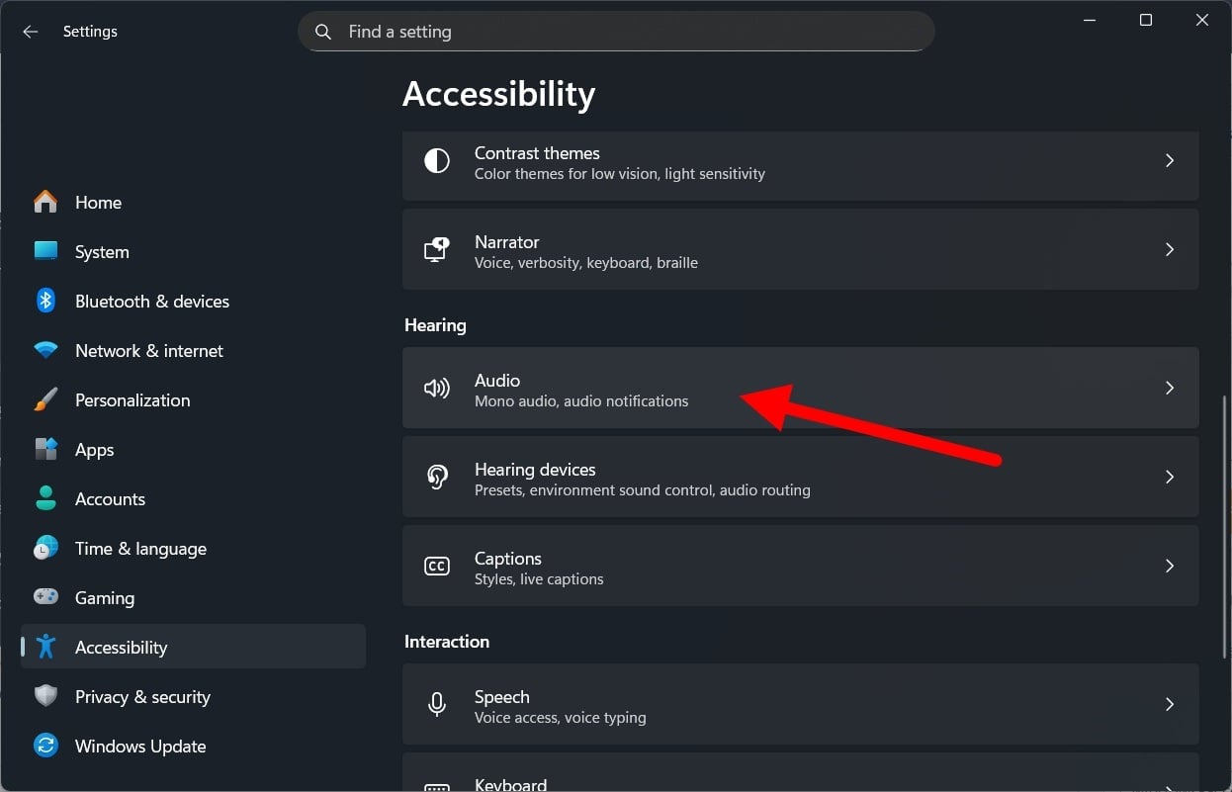Open Bluetooth & devices page
The width and height of the screenshot is (1232, 792).
point(193,301)
